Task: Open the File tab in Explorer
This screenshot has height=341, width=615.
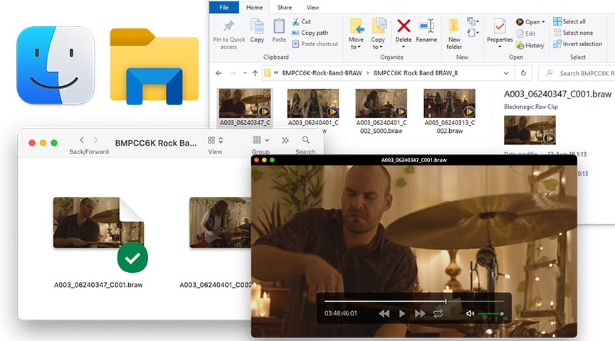Action: click(x=224, y=7)
